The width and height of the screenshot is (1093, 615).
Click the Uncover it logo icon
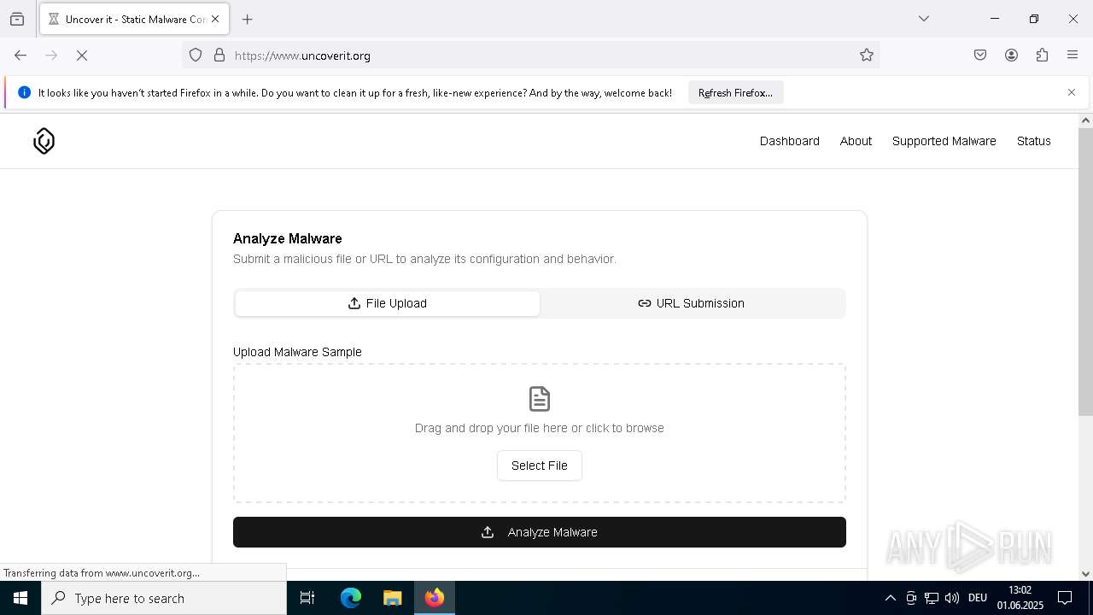[44, 141]
